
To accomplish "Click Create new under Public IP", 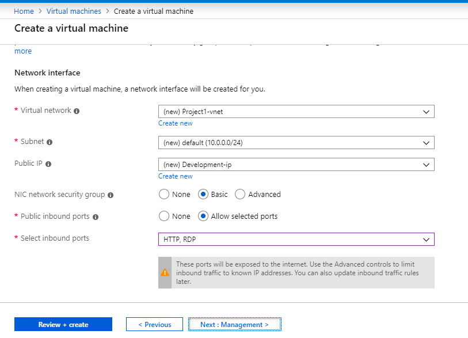I will point(175,176).
